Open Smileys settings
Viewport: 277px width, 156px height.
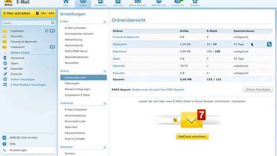[x=70, y=153]
